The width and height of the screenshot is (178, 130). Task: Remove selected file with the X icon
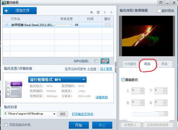click(91, 12)
